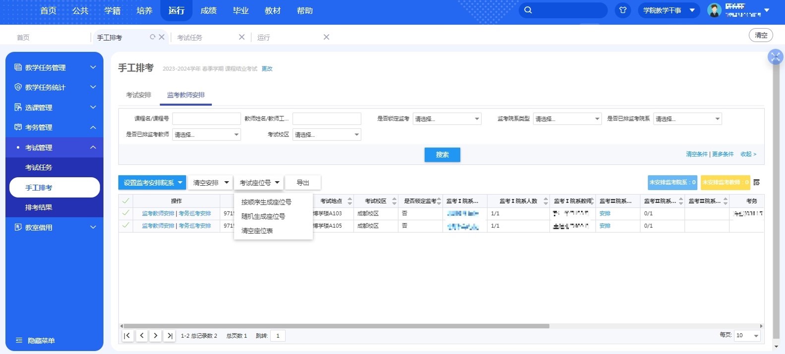Open the 是否已排监考院系 dropdown
785x354 pixels.
click(687, 119)
